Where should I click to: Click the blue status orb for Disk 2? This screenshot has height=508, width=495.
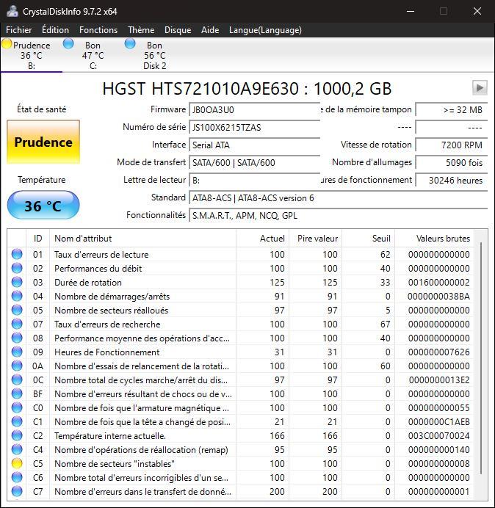[130, 44]
